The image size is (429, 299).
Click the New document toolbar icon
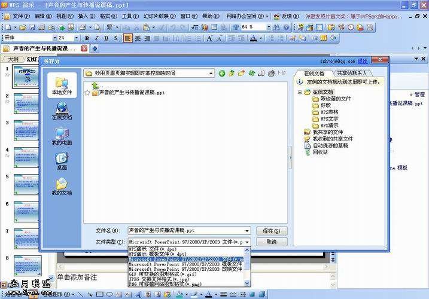point(8,27)
